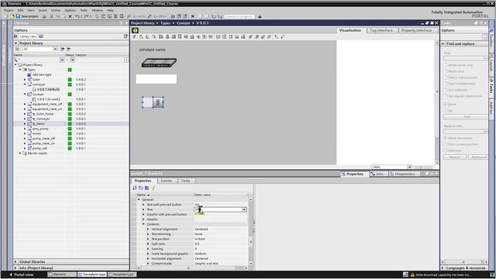This screenshot has width=496, height=279.
Task: Open the Find field dropdown arrow
Action: click(x=486, y=59)
